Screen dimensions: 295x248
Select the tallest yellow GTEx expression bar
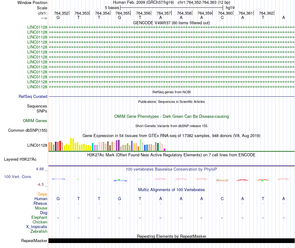pos(71,144)
